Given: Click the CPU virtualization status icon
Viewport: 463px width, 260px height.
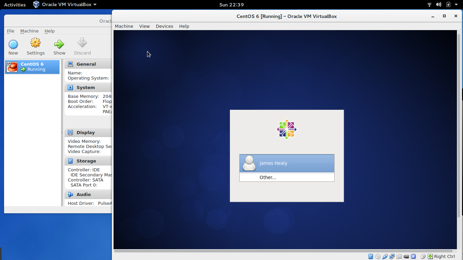Looking at the screenshot, I should [414, 257].
